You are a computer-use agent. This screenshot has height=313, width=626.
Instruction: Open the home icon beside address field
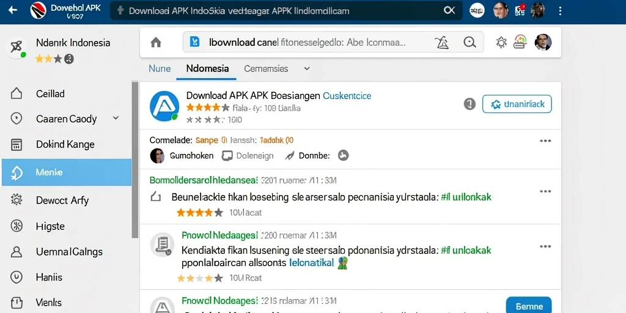click(156, 42)
